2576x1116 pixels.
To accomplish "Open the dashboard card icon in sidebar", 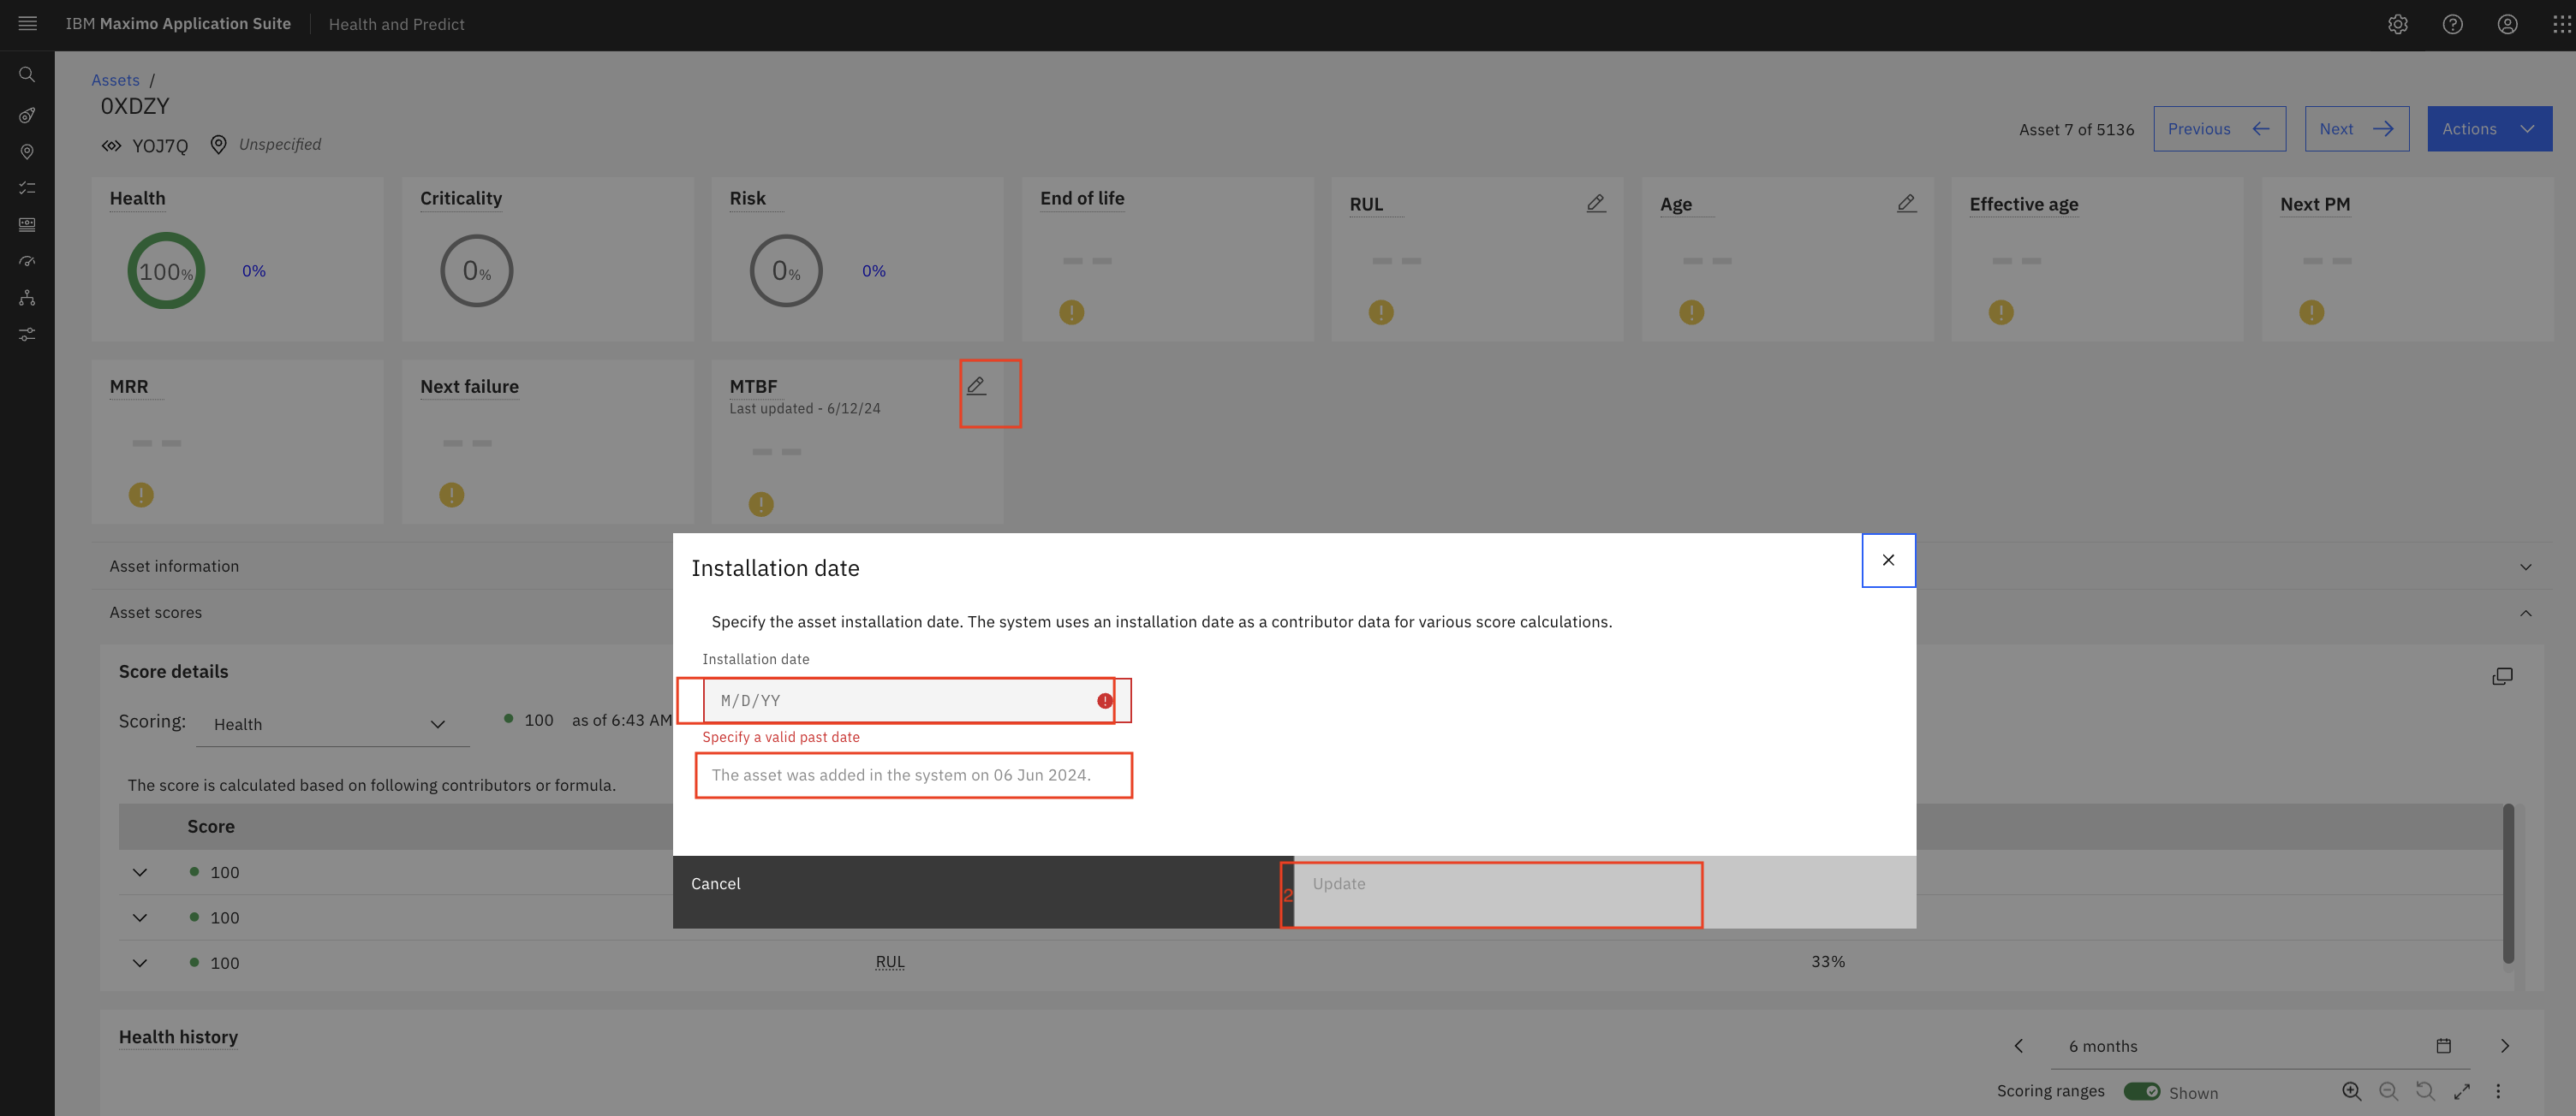I will 27,225.
